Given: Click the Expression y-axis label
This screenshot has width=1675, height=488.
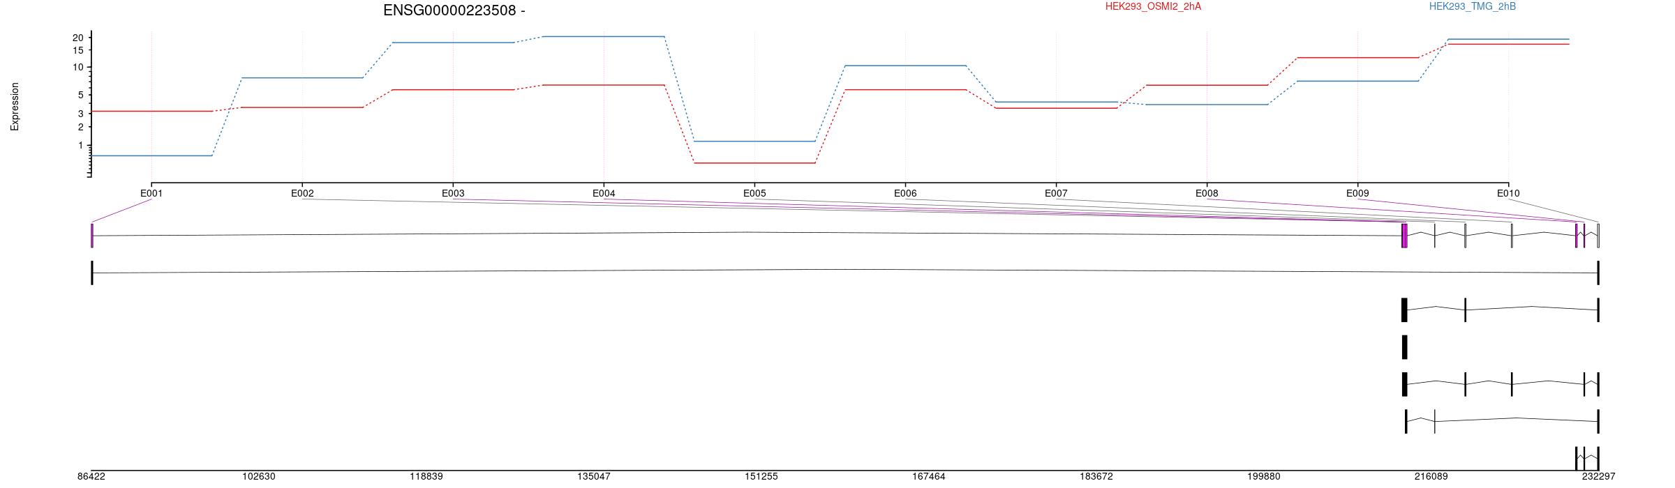Looking at the screenshot, I should (x=15, y=107).
